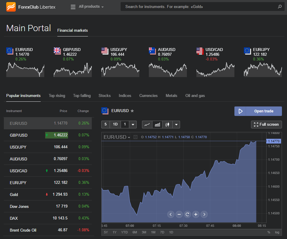The width and height of the screenshot is (287, 239).
Task: Click the ForexClub Libertex logo icon
Action: [11, 7]
